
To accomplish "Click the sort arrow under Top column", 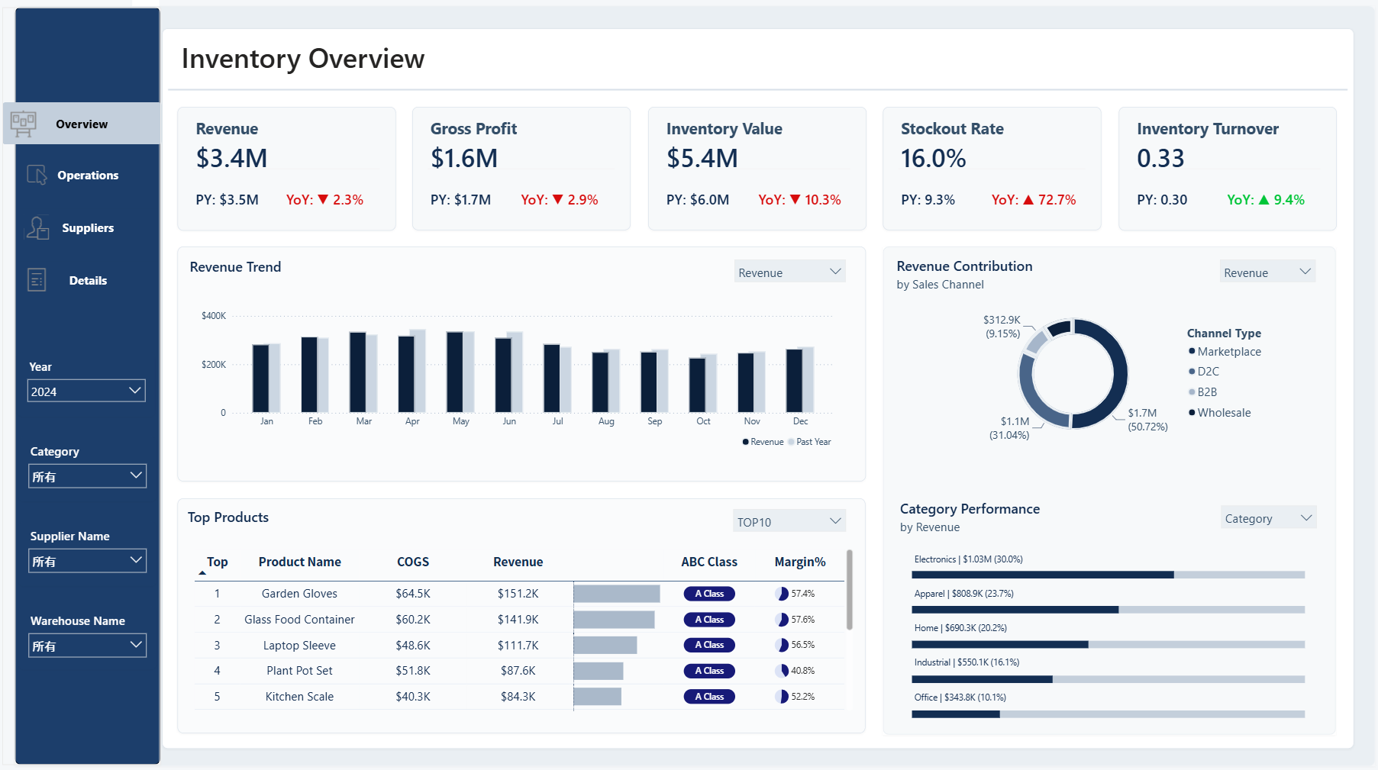I will pyautogui.click(x=202, y=573).
